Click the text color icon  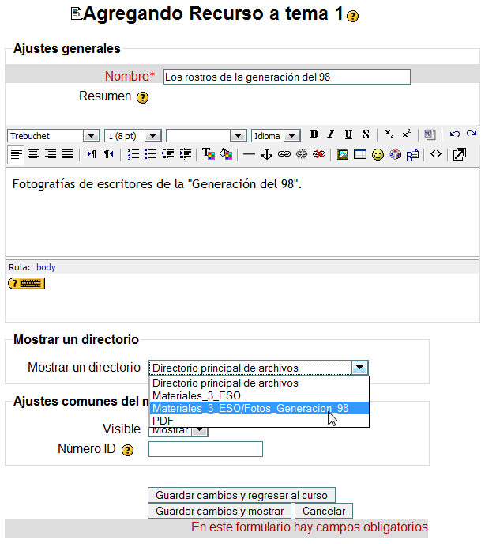point(209,154)
